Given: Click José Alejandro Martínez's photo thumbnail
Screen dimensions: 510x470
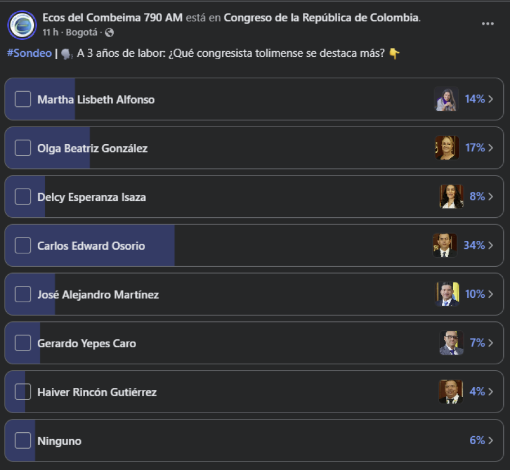Looking at the screenshot, I should (x=448, y=294).
